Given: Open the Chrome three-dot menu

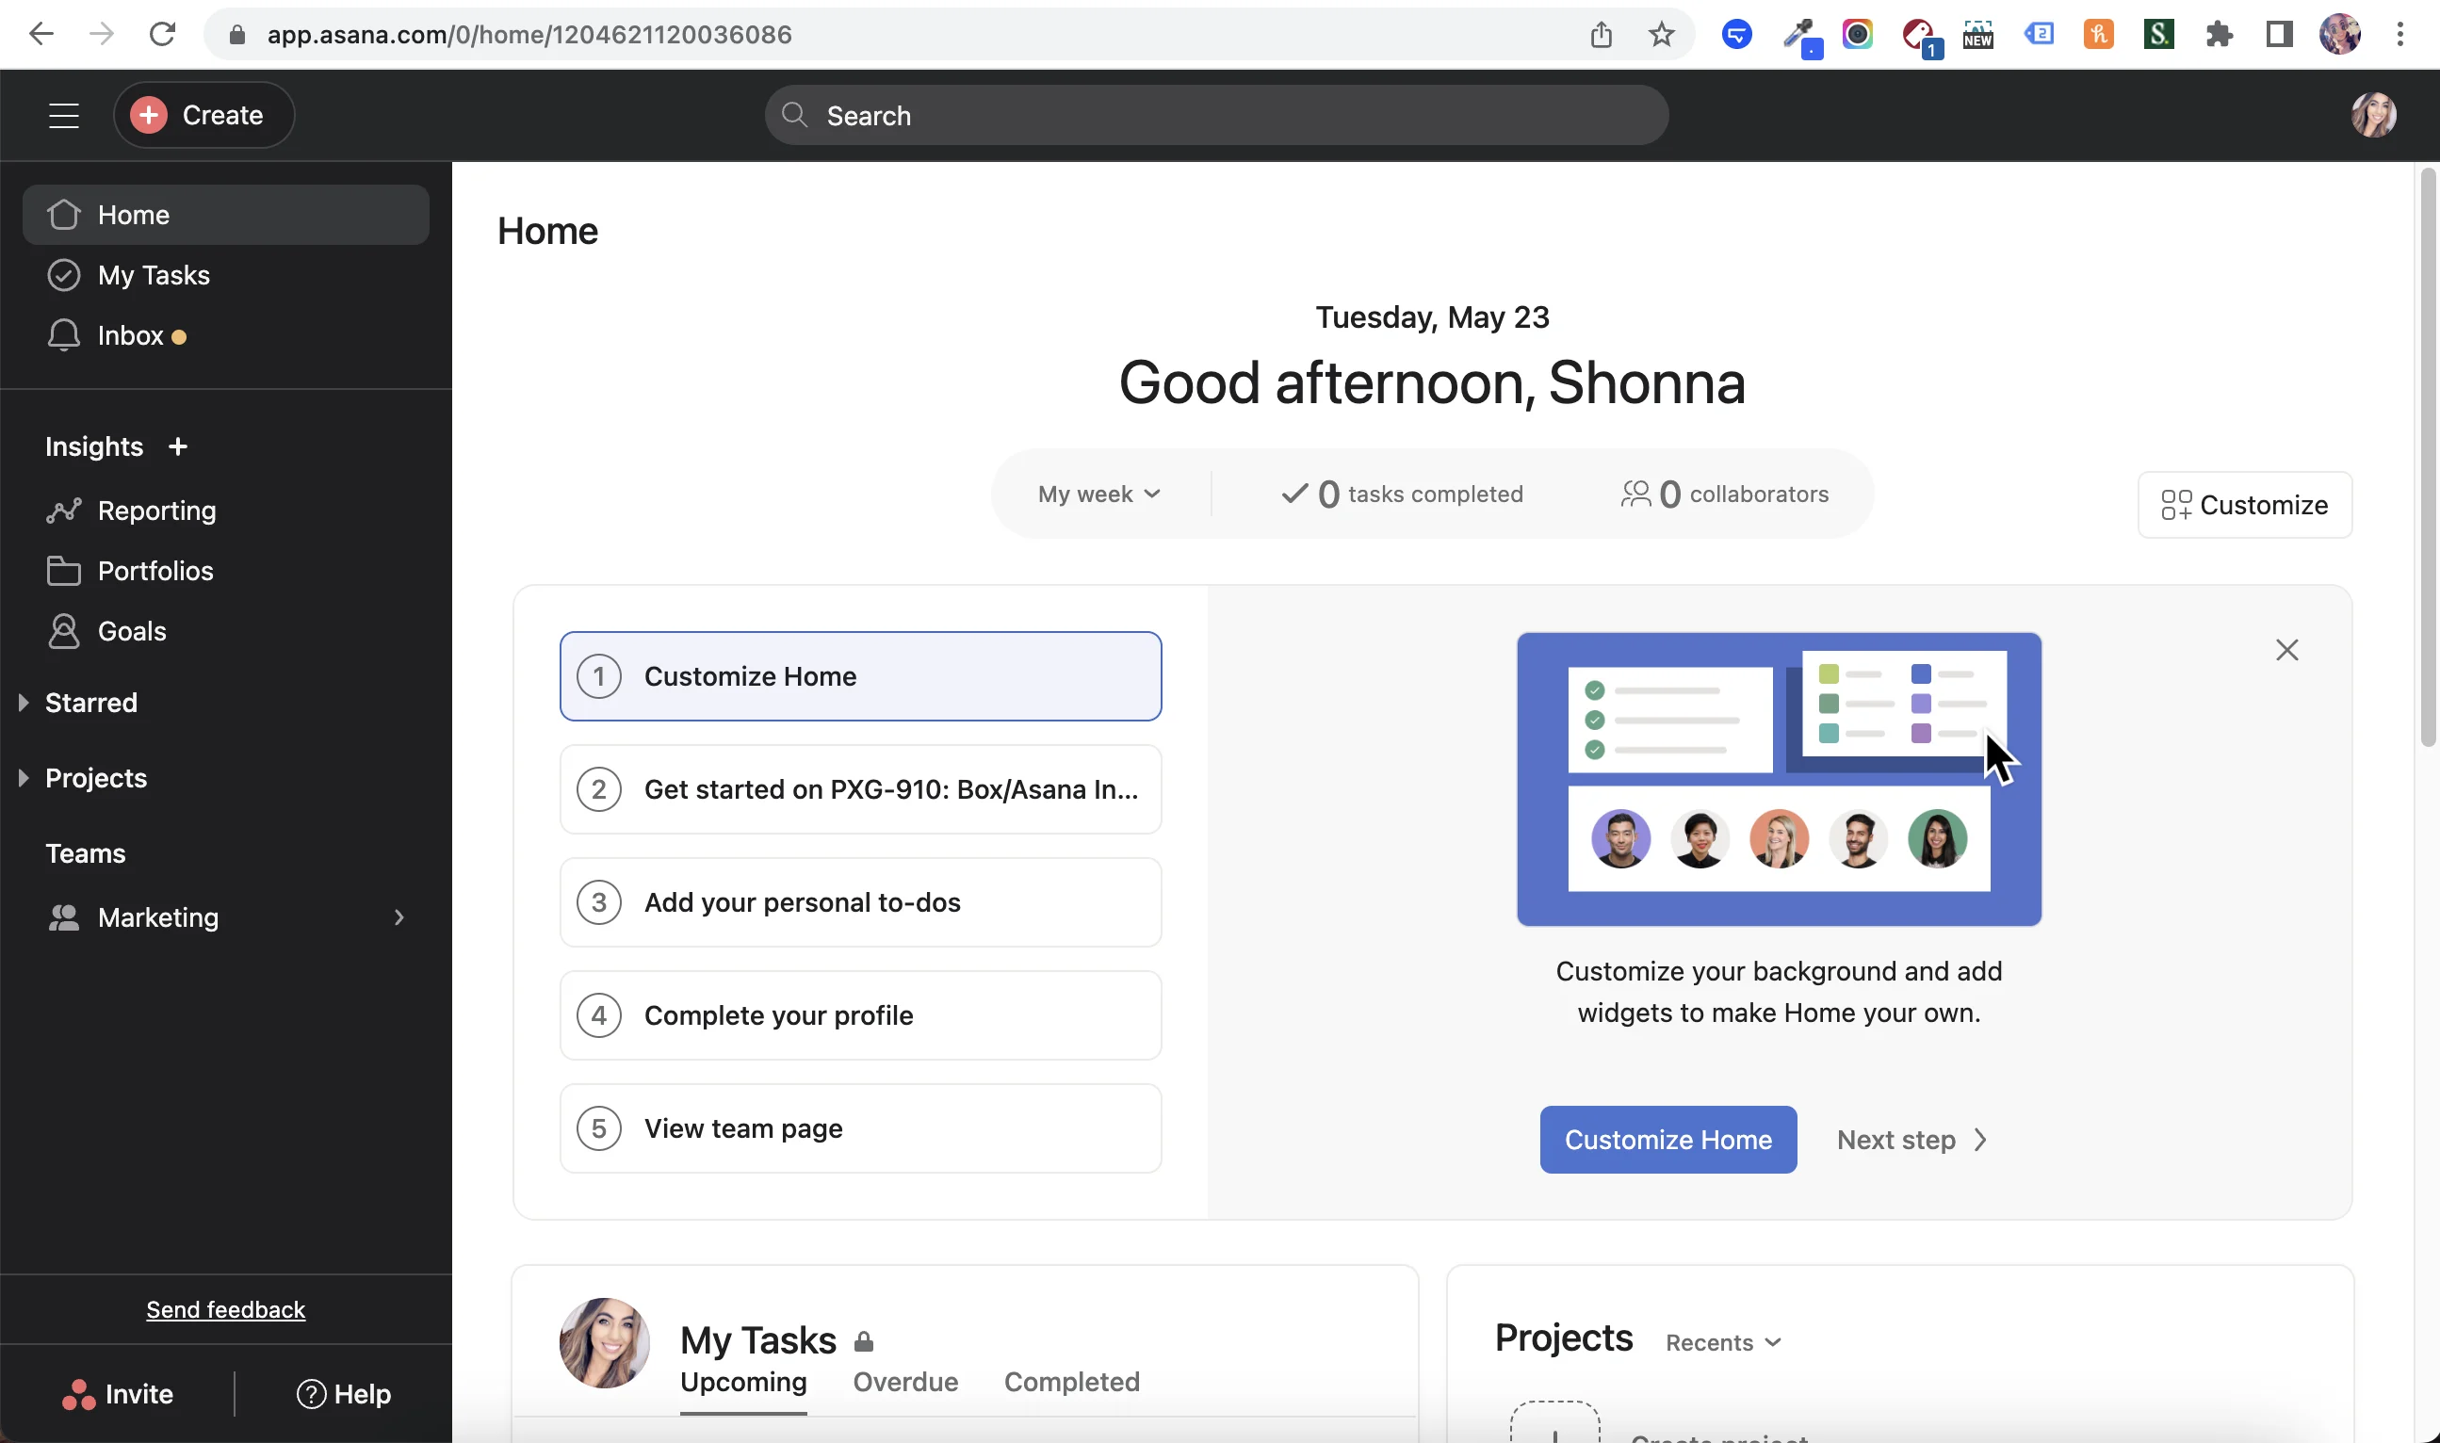Looking at the screenshot, I should click(x=2400, y=35).
